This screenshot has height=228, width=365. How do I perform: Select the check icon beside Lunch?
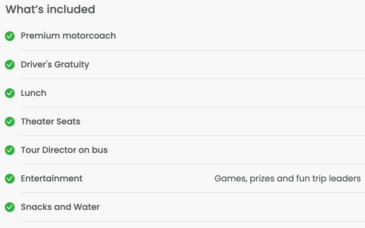point(10,93)
